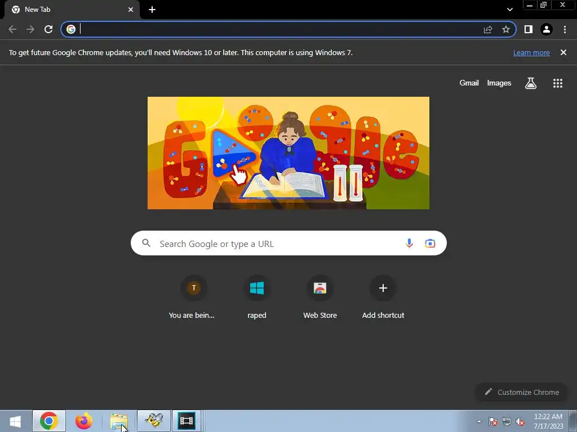The width and height of the screenshot is (577, 432).
Task: Click the film strip taskbar icon
Action: [186, 421]
